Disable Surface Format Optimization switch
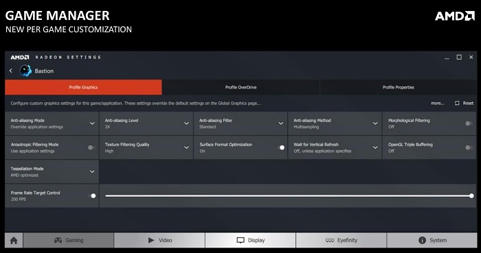Screen dimensions: 481x253 [x=280, y=147]
